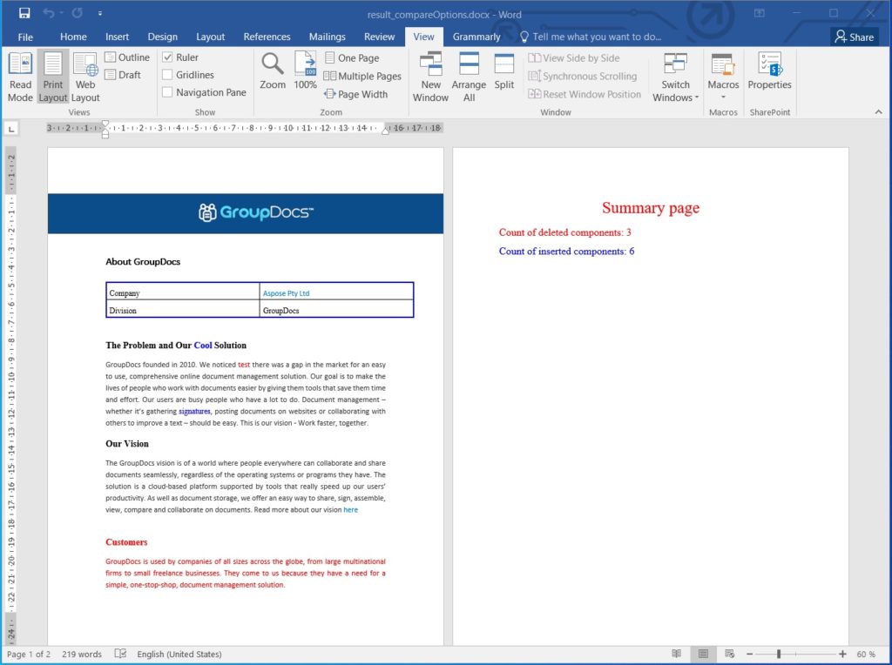This screenshot has height=665, width=892.
Task: Uncheck the Ruler checkbox
Action: coord(167,57)
